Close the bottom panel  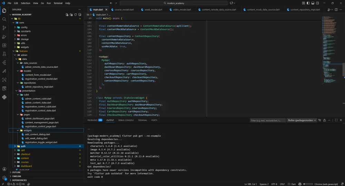pos(341,120)
